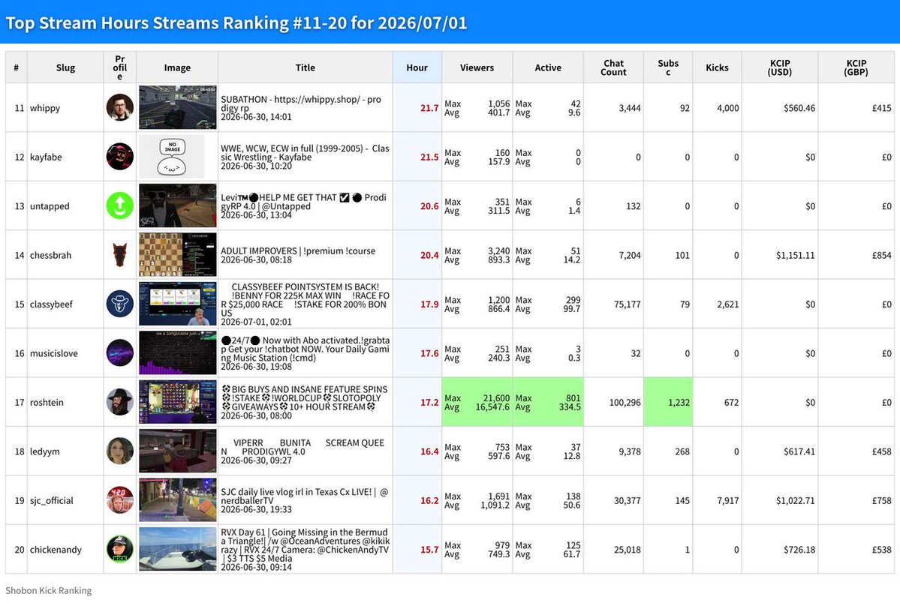Image resolution: width=900 pixels, height=603 pixels.
Task: Sort by the Subsc column header
Action: tap(668, 67)
